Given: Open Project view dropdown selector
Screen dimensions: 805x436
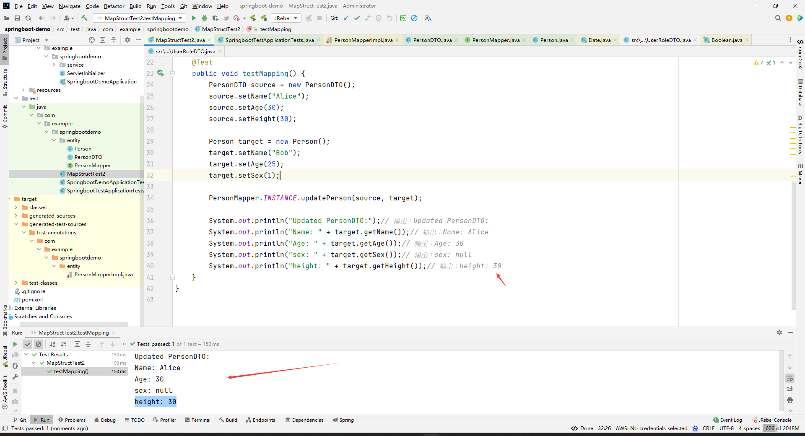Looking at the screenshot, I should 31,40.
